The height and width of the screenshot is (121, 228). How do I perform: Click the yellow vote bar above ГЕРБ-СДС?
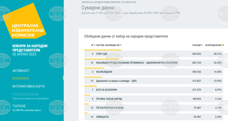pyautogui.click(x=103, y=50)
